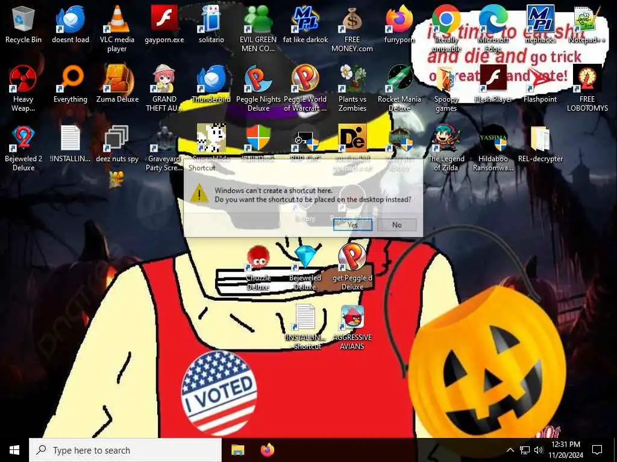This screenshot has width=617, height=462.
Task: Open the notification center icon
Action: click(x=597, y=450)
